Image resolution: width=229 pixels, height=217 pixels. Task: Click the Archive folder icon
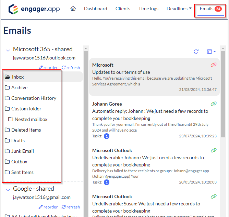point(7,87)
